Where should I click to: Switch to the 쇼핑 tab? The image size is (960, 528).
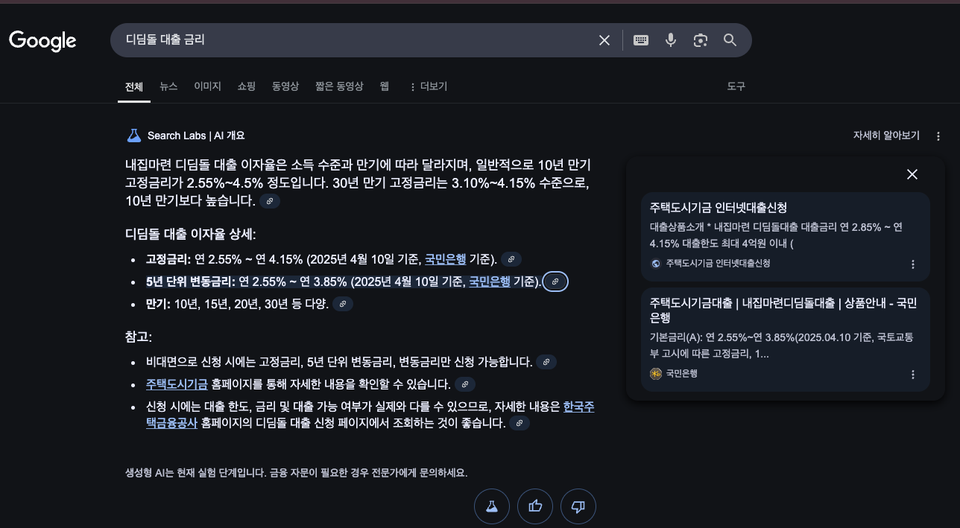coord(247,86)
